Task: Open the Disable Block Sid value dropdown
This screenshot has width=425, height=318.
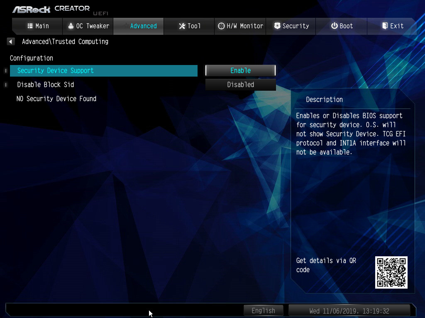Action: 240,84
